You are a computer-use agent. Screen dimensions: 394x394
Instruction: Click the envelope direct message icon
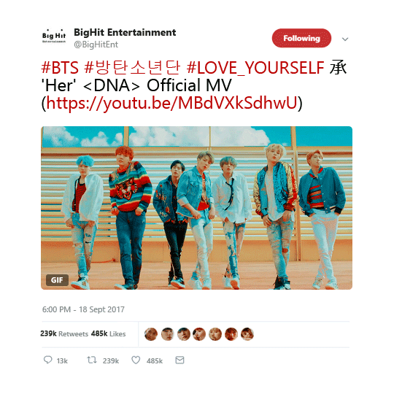(179, 360)
